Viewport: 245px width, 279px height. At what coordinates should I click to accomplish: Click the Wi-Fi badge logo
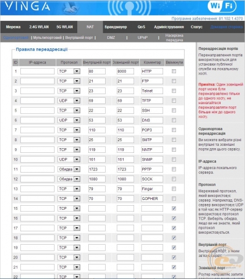pyautogui.click(x=222, y=6)
